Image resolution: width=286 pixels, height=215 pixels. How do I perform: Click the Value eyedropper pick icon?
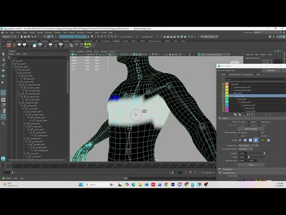pyautogui.click(x=267, y=157)
